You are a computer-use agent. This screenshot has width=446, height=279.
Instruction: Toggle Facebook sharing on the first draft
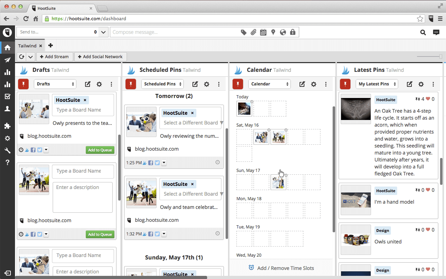pos(33,150)
